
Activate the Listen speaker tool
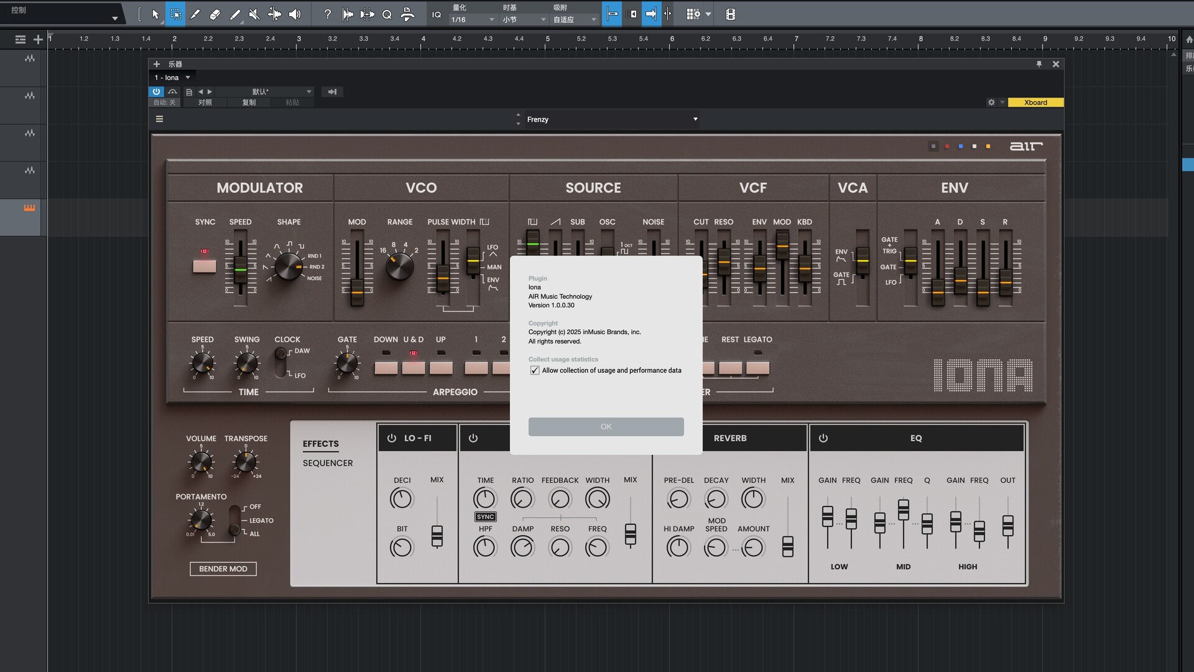(295, 14)
